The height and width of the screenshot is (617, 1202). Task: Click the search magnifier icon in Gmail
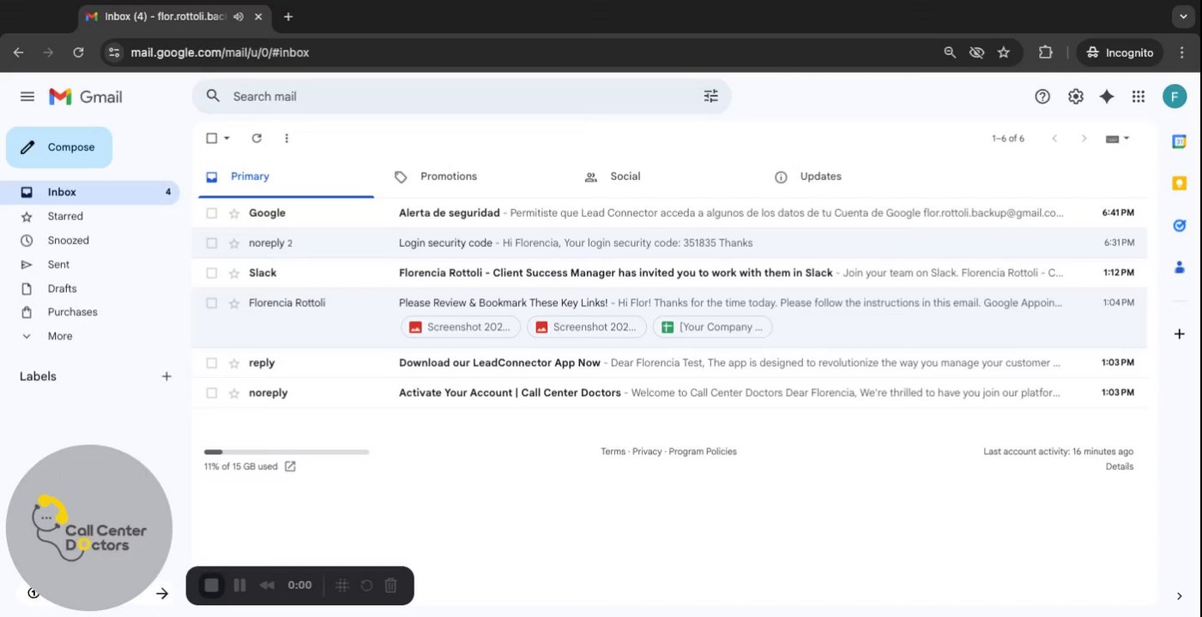[214, 96]
